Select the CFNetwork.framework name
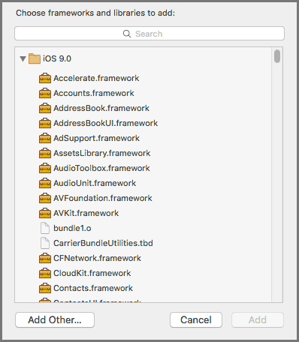Image resolution: width=299 pixels, height=342 pixels. click(97, 258)
